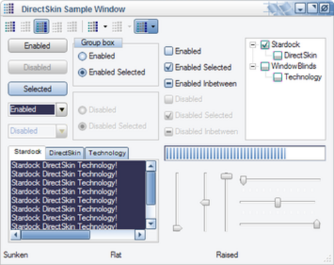
Task: Click the Enabled push button
Action: [37, 46]
